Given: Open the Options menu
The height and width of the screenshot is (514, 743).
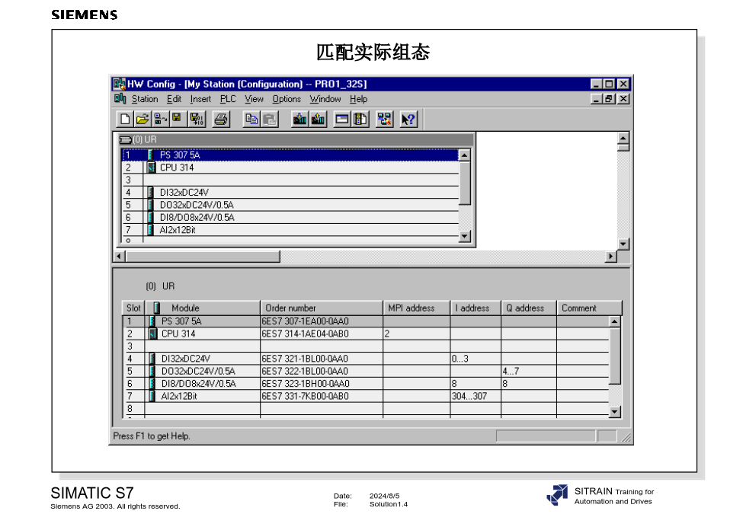Looking at the screenshot, I should [287, 99].
